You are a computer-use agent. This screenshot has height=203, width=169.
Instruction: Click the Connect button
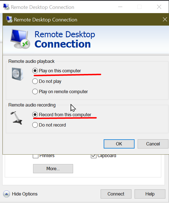click(x=116, y=194)
